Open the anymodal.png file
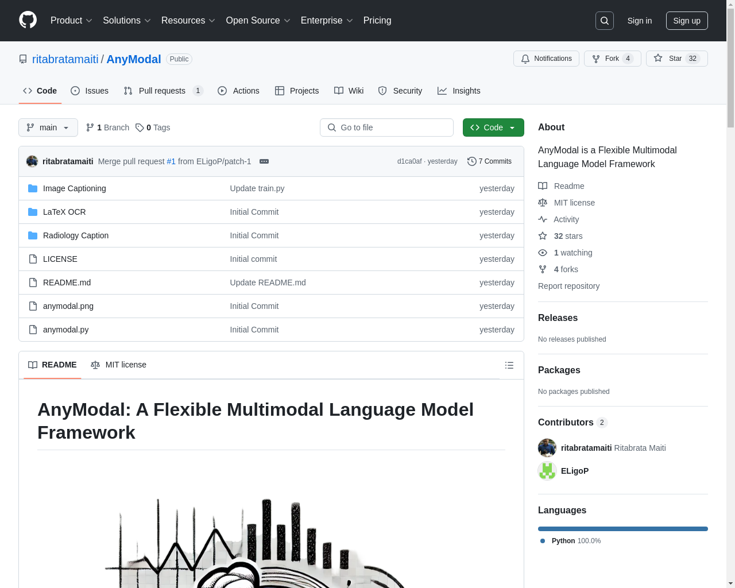The height and width of the screenshot is (588, 735). [x=68, y=306]
